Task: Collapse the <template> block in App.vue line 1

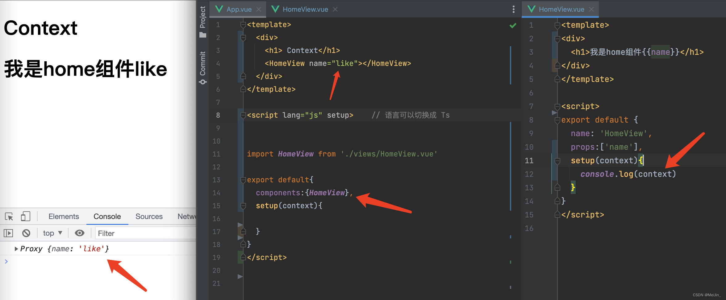Action: click(243, 25)
